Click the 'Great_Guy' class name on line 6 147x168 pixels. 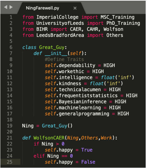click(x=52, y=47)
